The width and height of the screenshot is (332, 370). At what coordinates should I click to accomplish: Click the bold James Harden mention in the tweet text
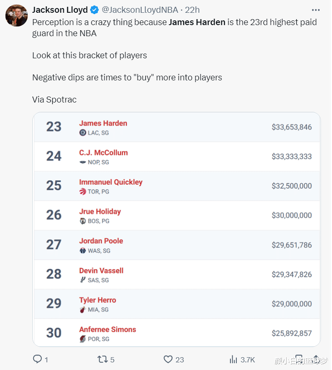[197, 22]
